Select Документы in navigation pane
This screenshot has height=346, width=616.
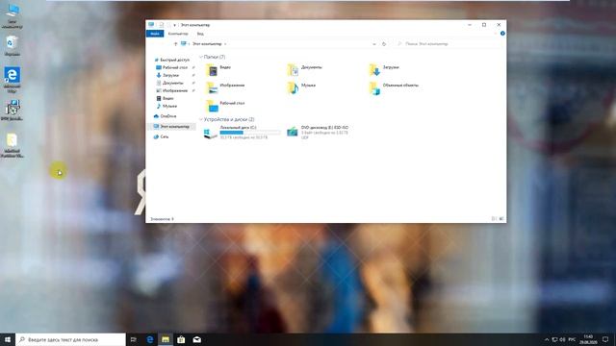(169, 83)
